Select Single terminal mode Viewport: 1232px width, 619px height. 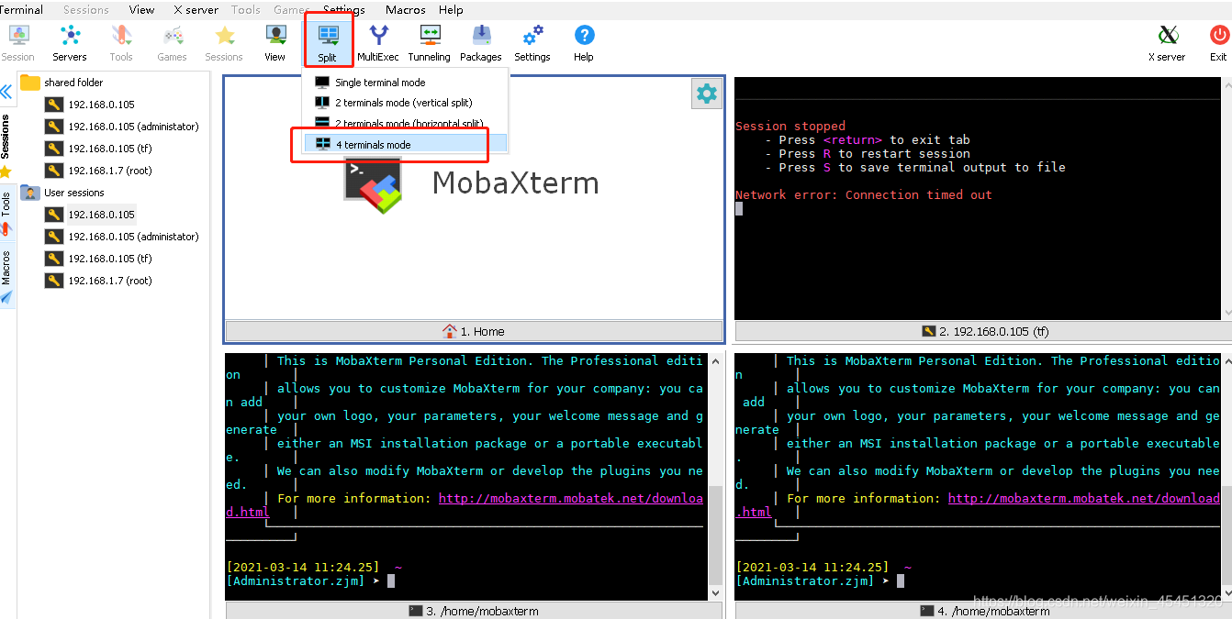click(x=406, y=83)
